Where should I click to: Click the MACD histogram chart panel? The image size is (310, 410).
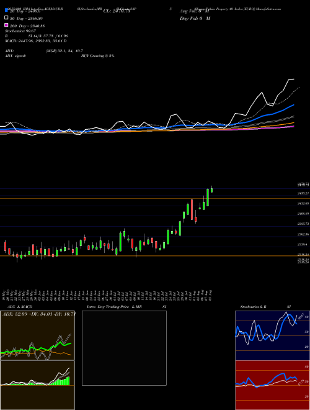pos(37,385)
